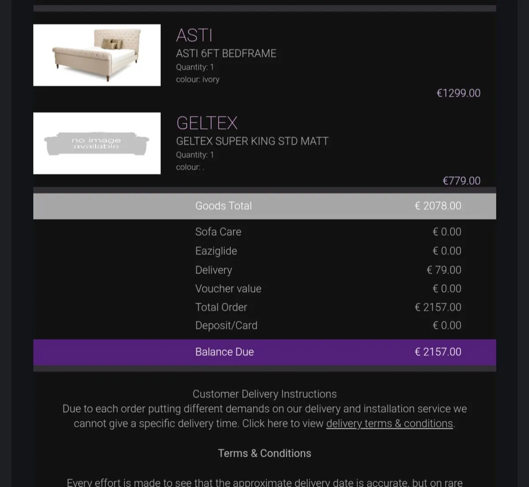Click the Total Order label
529x487 pixels.
(x=221, y=307)
